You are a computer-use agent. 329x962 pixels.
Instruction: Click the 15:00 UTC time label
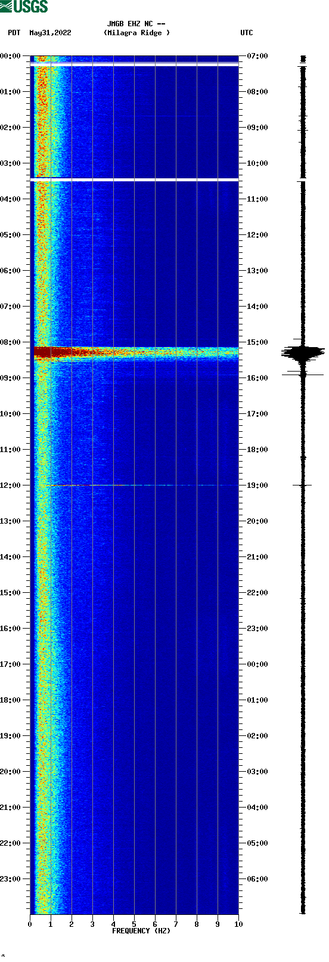(257, 342)
